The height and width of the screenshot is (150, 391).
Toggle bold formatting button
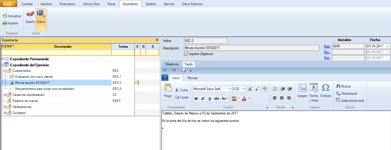[x=196, y=98]
